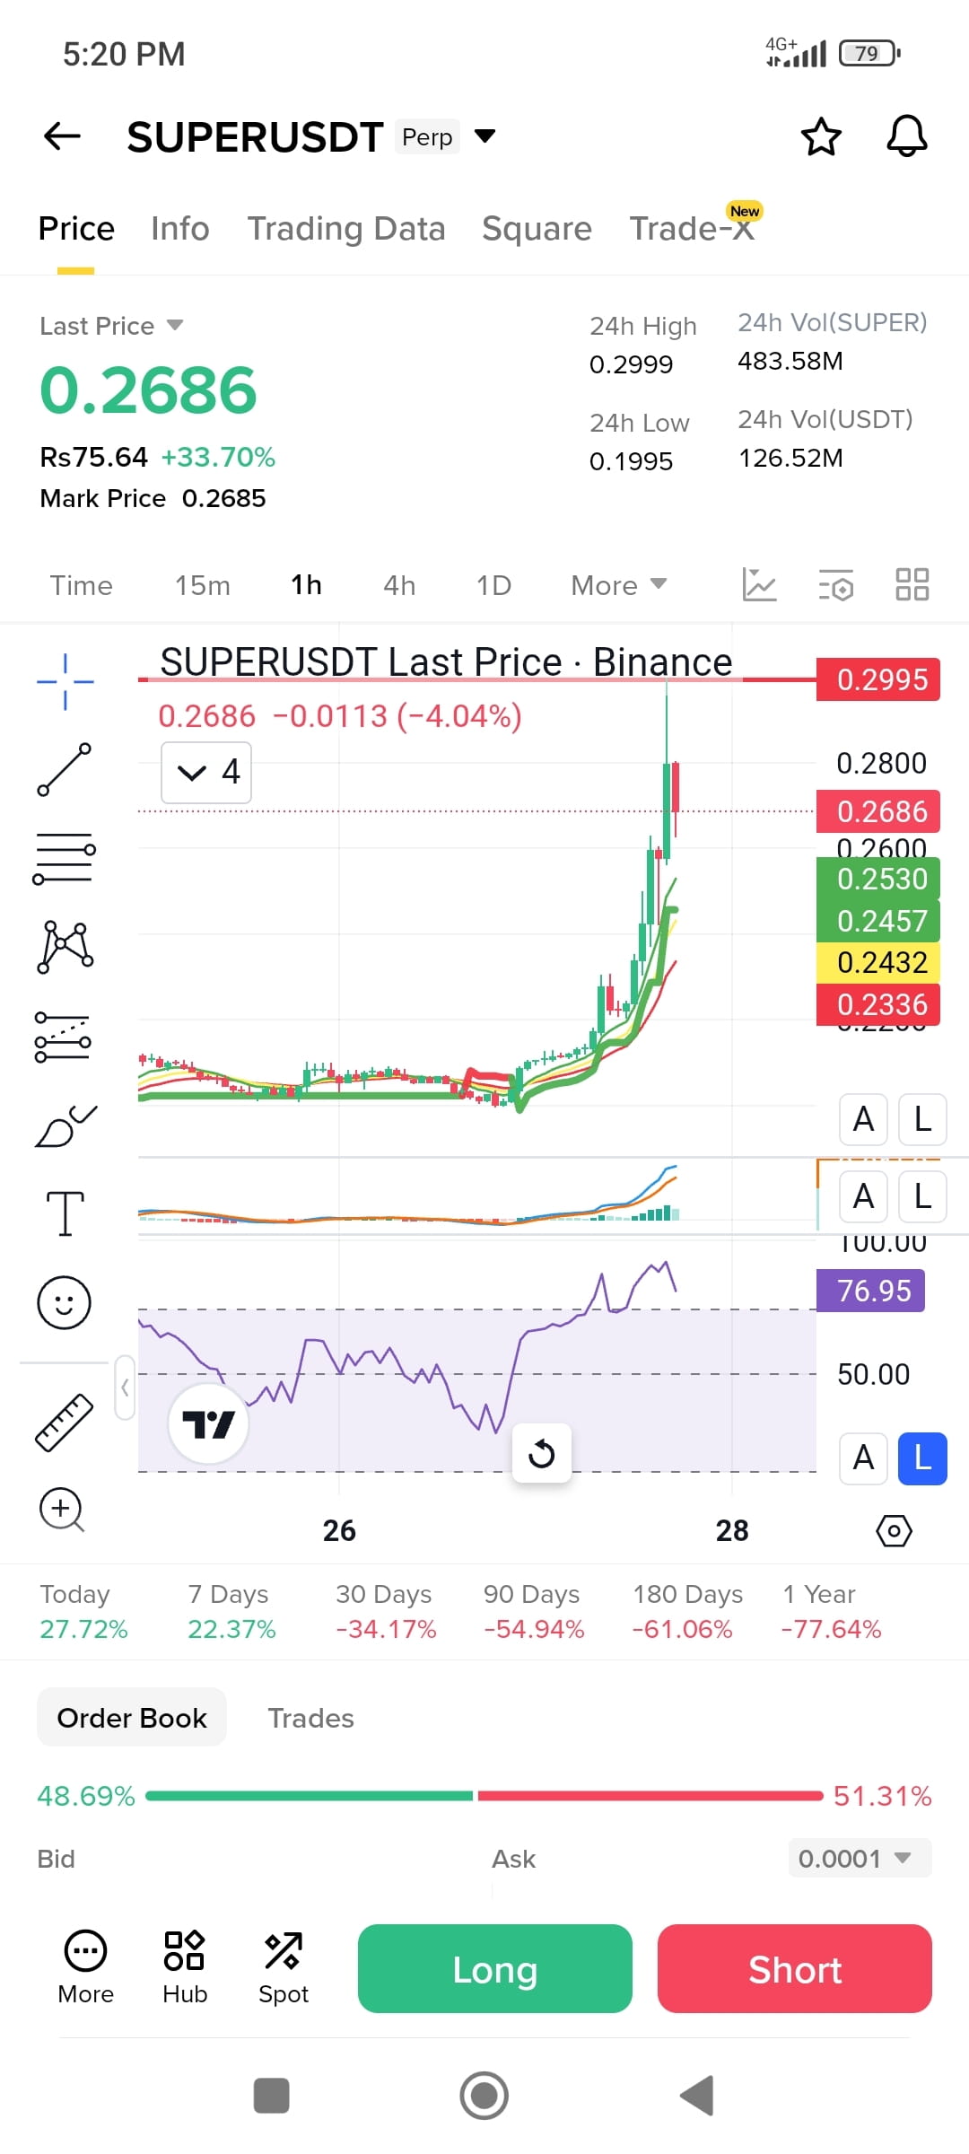This screenshot has width=969, height=2154.
Task: Select the 15m timeframe
Action: coord(203,585)
